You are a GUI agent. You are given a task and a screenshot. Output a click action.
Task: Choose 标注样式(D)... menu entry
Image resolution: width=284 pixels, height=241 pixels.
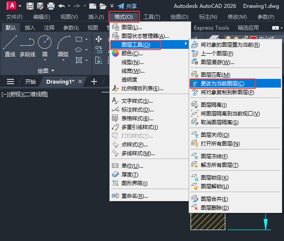(150, 110)
